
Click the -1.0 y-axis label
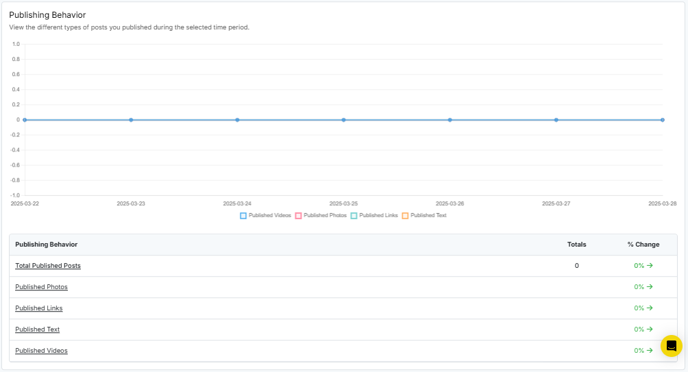tap(15, 195)
